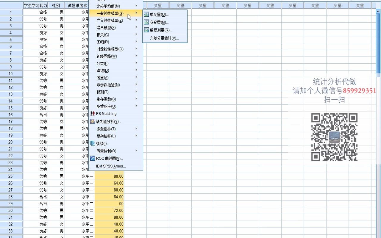
Task: Launch IBM SPSS Amos entry
Action: (x=116, y=166)
